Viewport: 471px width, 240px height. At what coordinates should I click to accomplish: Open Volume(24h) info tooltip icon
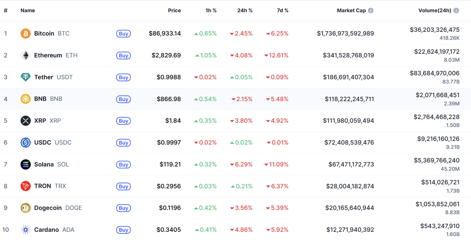tap(456, 11)
